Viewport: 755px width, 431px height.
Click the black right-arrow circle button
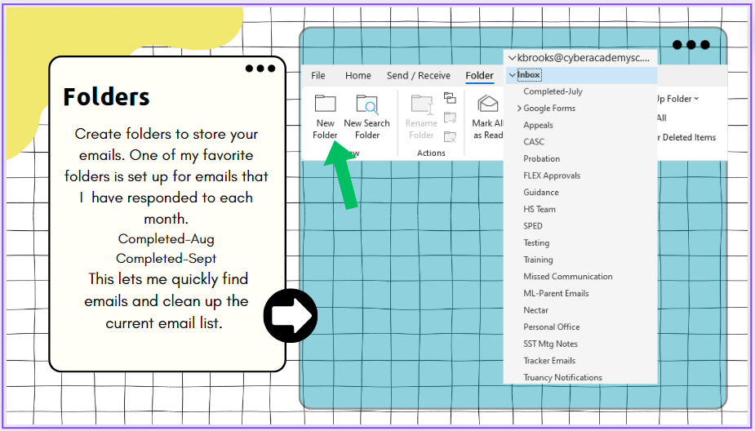point(291,315)
